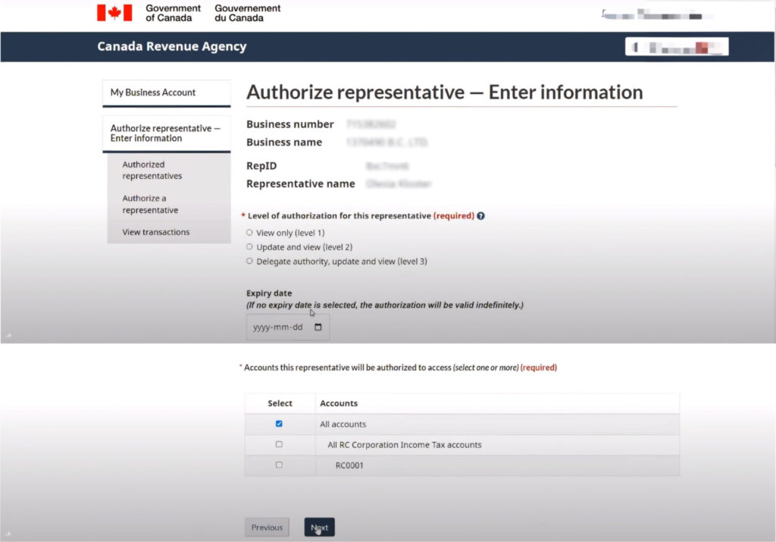
Task: Select Authorize representative — Enter information sidebar heading
Action: (165, 133)
